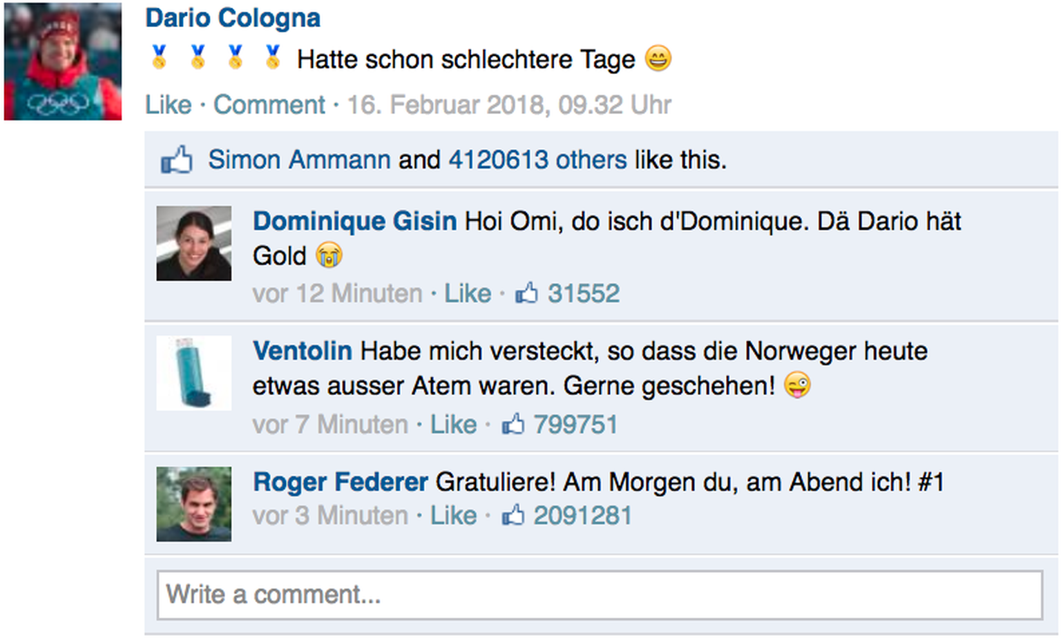1061x638 pixels.
Task: Click the winking tongue emoji in Ventolin comment
Action: [797, 385]
